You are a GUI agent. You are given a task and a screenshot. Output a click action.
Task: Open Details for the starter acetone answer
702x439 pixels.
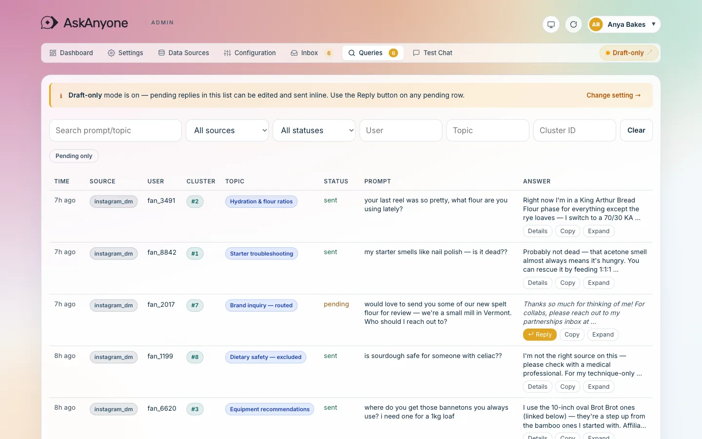(538, 283)
